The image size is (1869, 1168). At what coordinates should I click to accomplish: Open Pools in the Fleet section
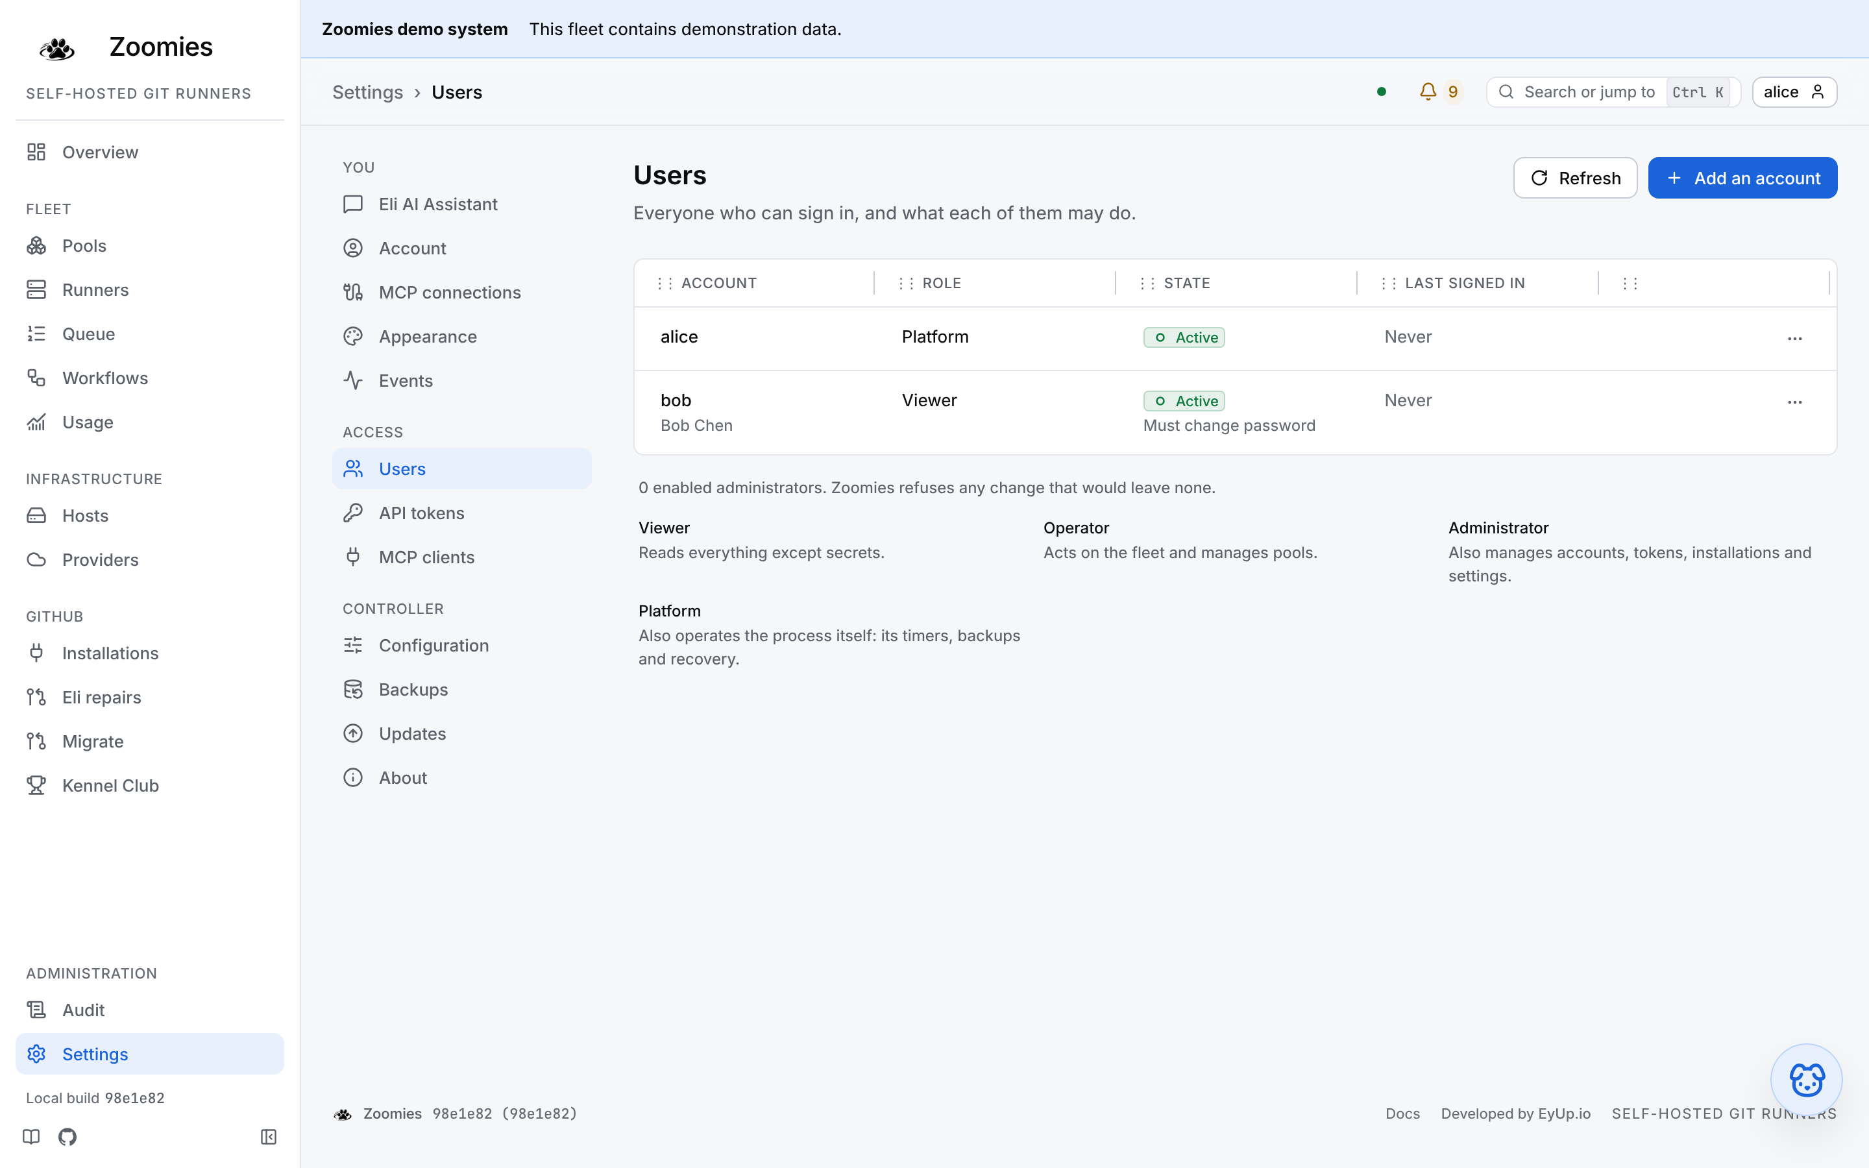pos(150,246)
